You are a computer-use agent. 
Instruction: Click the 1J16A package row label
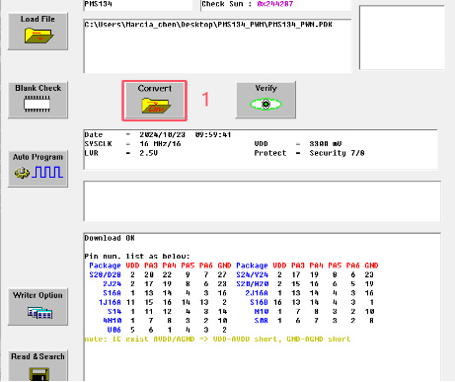pos(110,302)
